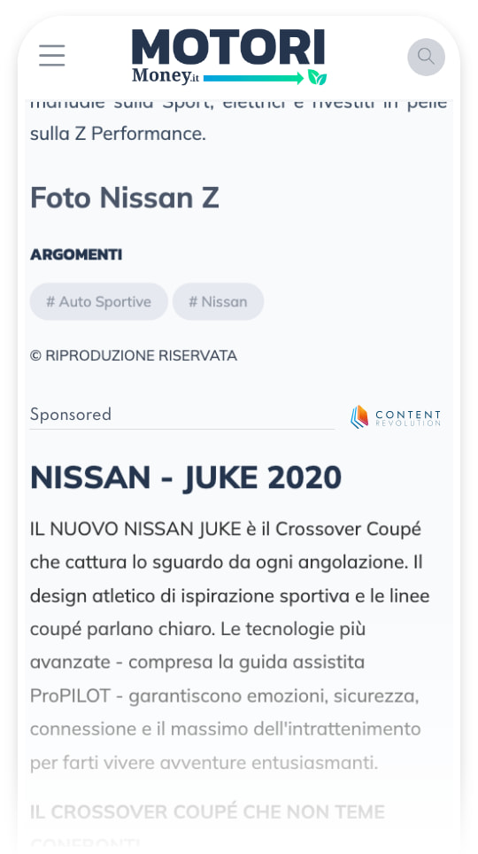Click the "Foto Nissan Z" heading
This screenshot has width=478, height=854.
point(125,198)
